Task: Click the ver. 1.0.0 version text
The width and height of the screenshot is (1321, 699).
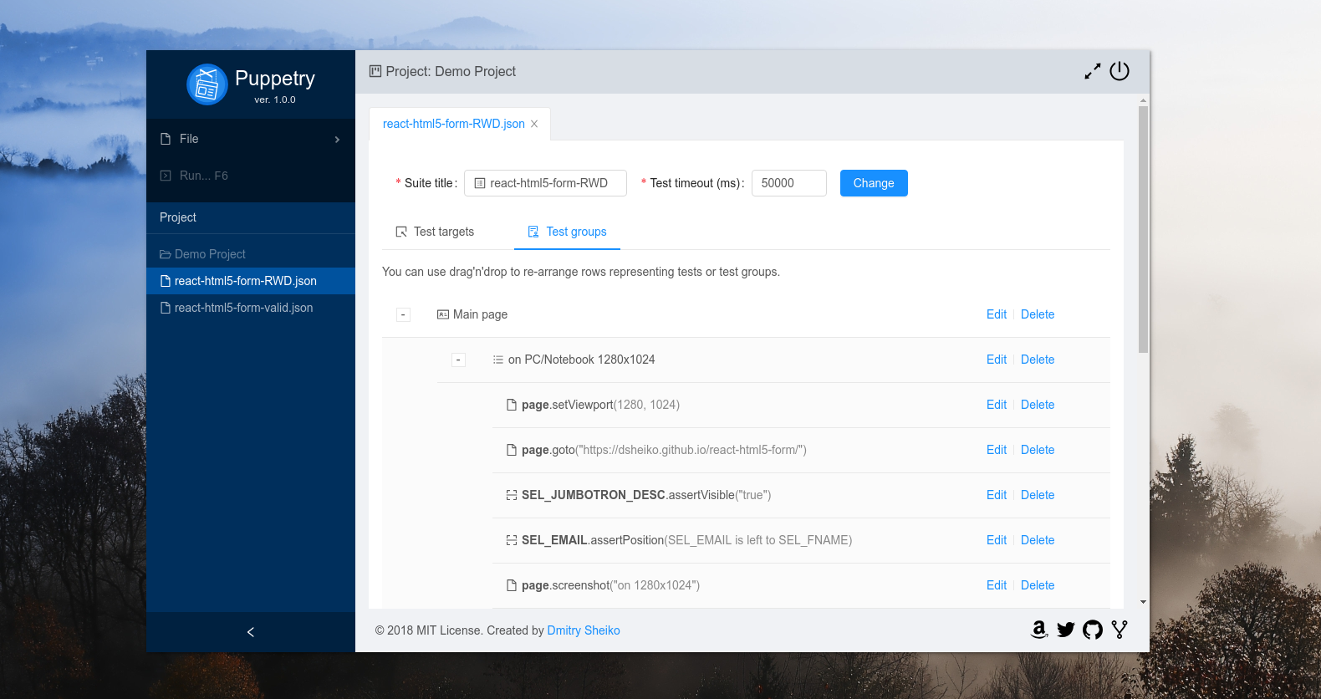Action: tap(275, 99)
